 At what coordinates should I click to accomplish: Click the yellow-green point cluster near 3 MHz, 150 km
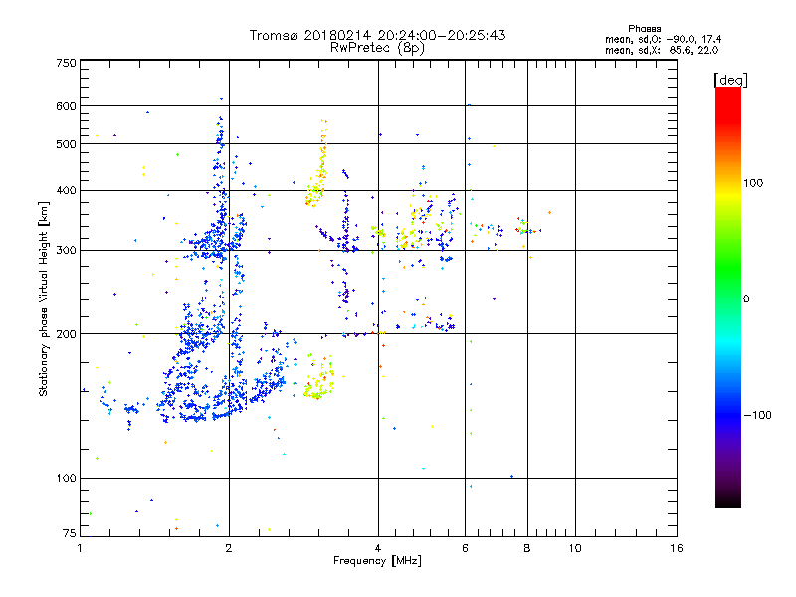coord(319,378)
